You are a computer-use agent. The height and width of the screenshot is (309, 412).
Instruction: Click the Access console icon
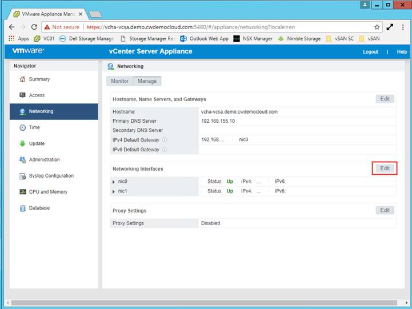[x=23, y=95]
